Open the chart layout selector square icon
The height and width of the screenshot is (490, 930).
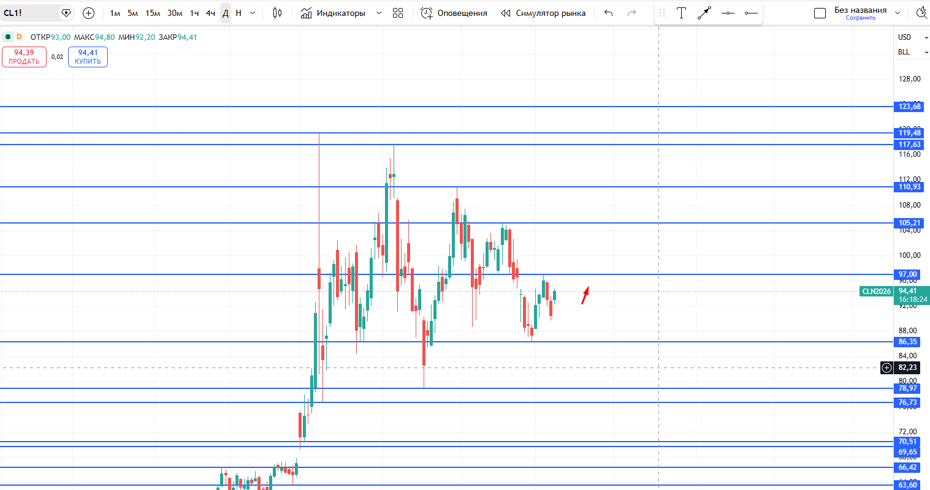pos(820,13)
